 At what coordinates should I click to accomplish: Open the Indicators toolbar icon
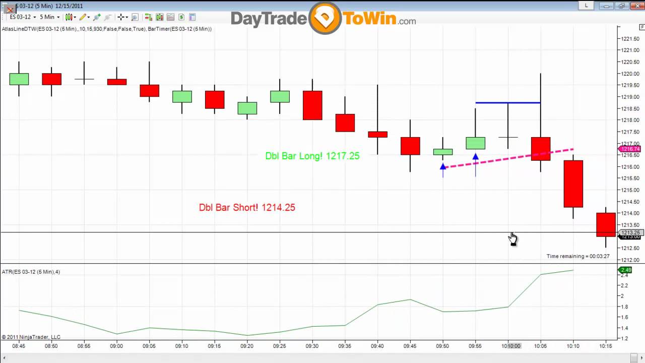coord(159,17)
